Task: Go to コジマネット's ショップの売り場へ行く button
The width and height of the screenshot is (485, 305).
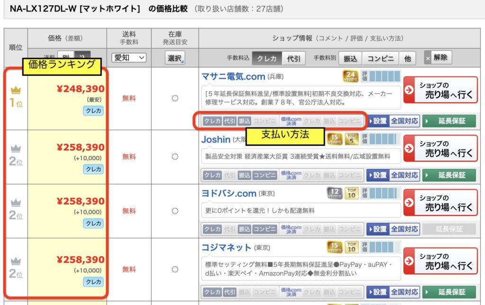Action: (x=440, y=261)
